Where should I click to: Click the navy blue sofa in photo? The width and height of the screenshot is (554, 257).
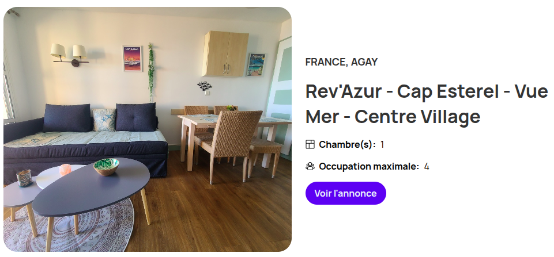[x=85, y=141]
